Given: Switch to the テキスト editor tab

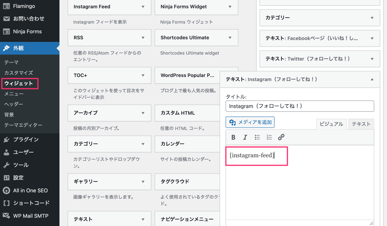Looking at the screenshot, I should click(x=361, y=124).
